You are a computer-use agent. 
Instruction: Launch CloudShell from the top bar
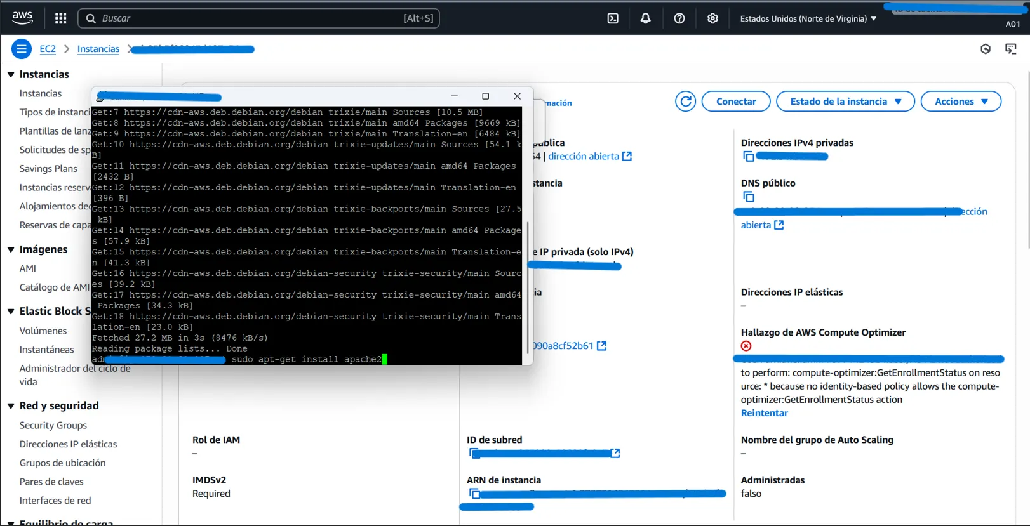613,18
